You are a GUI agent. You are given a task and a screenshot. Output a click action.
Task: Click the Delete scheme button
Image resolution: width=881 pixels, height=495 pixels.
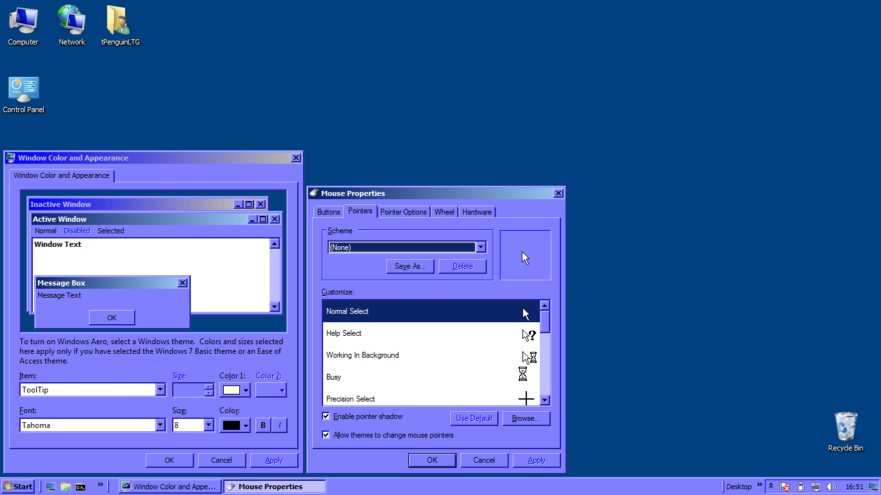pos(462,266)
